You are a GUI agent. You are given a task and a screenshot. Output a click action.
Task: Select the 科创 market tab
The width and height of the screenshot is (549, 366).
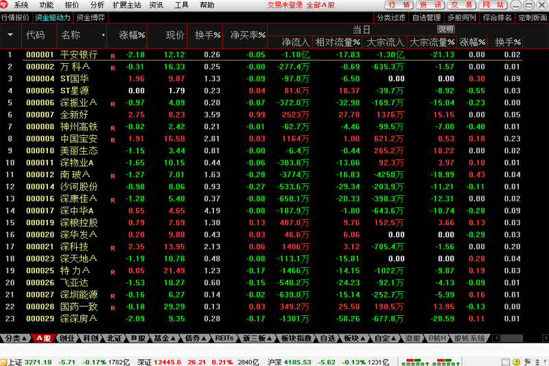point(91,339)
